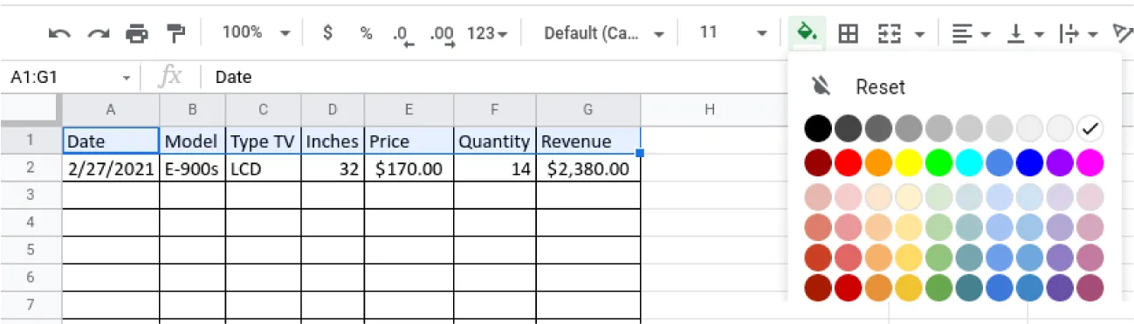This screenshot has height=324, width=1134.
Task: Increase decimal places icon
Action: [443, 35]
